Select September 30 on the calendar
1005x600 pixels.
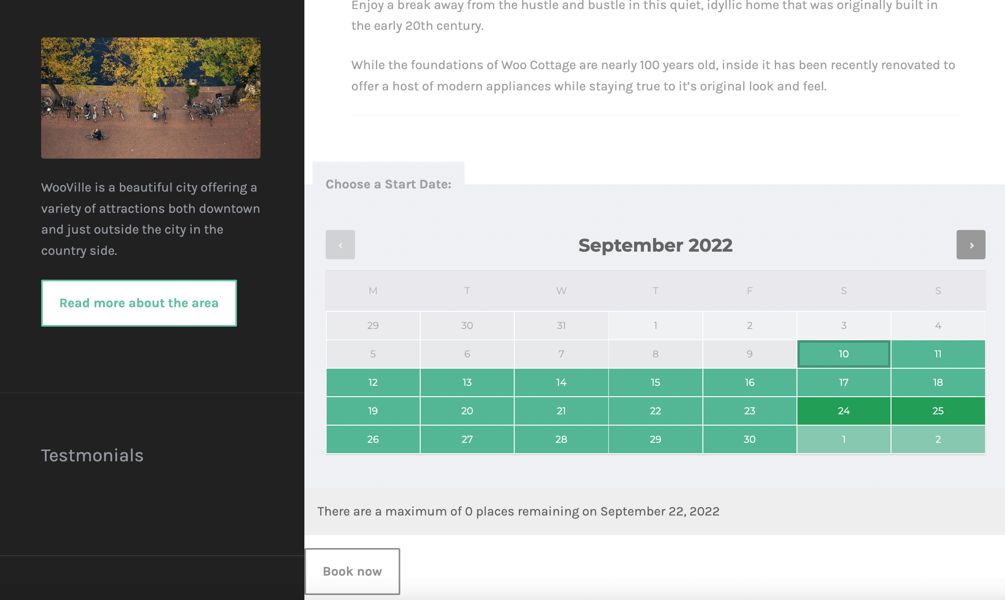point(749,439)
